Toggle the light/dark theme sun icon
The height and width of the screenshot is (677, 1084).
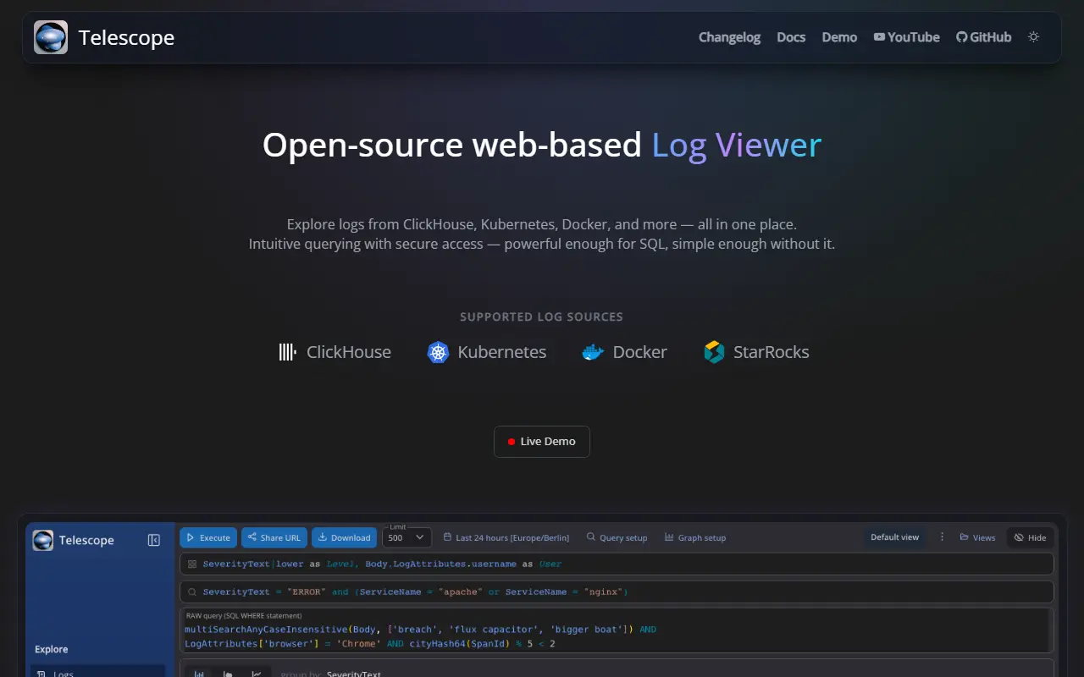point(1033,37)
